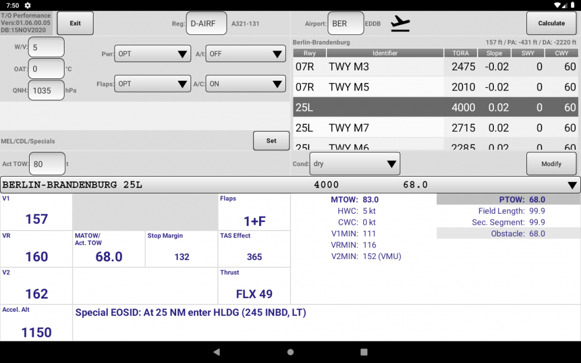The width and height of the screenshot is (581, 363).
Task: Click the Exit button
Action: click(75, 23)
